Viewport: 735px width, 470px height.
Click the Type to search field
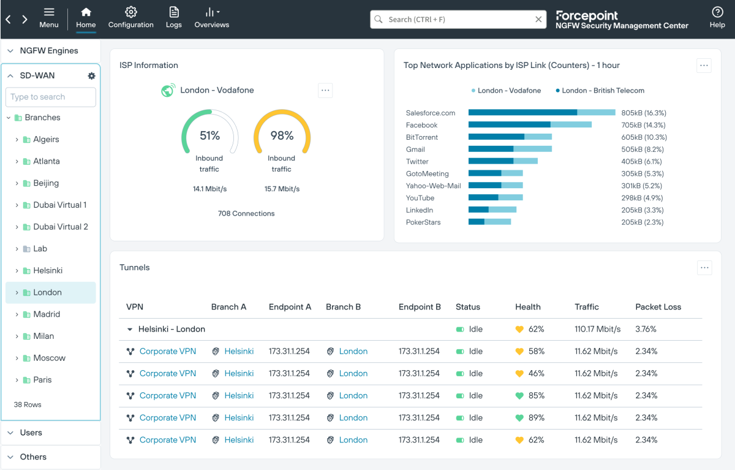click(x=51, y=97)
